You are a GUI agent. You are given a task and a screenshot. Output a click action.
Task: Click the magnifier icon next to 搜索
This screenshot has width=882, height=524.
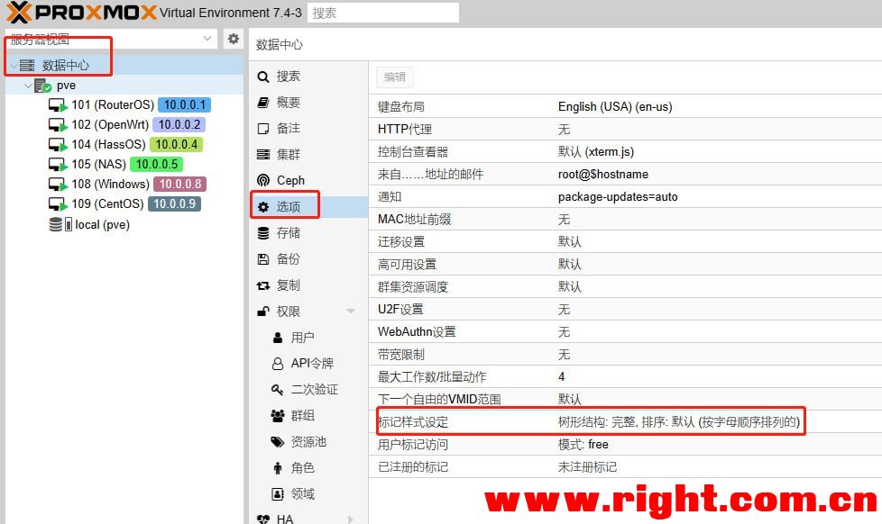(x=263, y=77)
